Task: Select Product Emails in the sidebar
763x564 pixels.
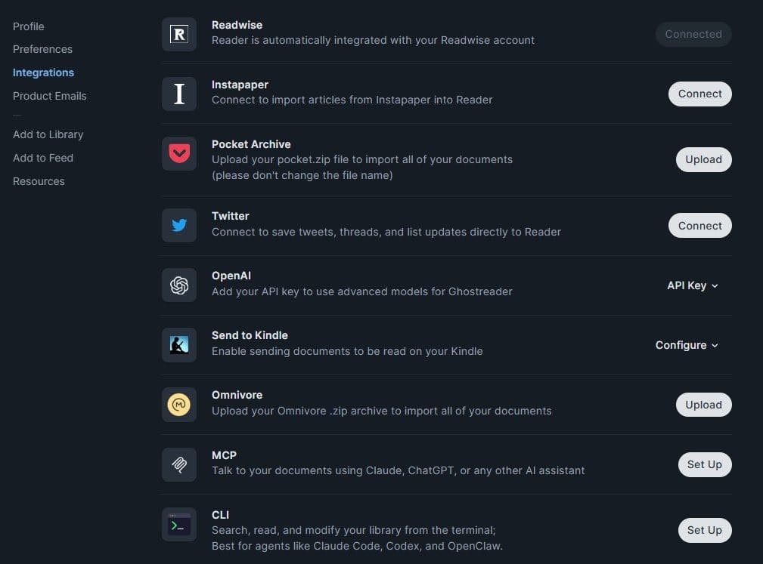Action: point(50,96)
